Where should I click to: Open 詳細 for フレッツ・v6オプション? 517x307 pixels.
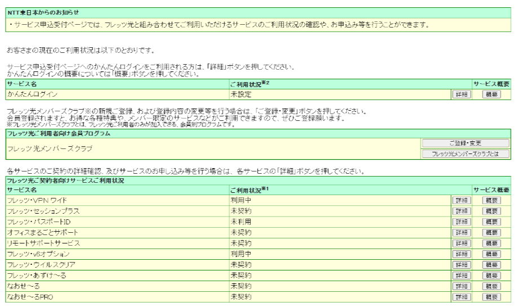click(x=462, y=254)
